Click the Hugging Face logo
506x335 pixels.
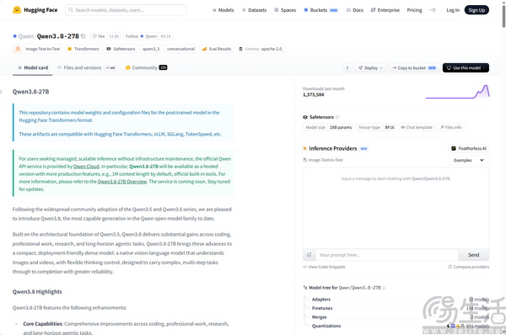tap(35, 10)
